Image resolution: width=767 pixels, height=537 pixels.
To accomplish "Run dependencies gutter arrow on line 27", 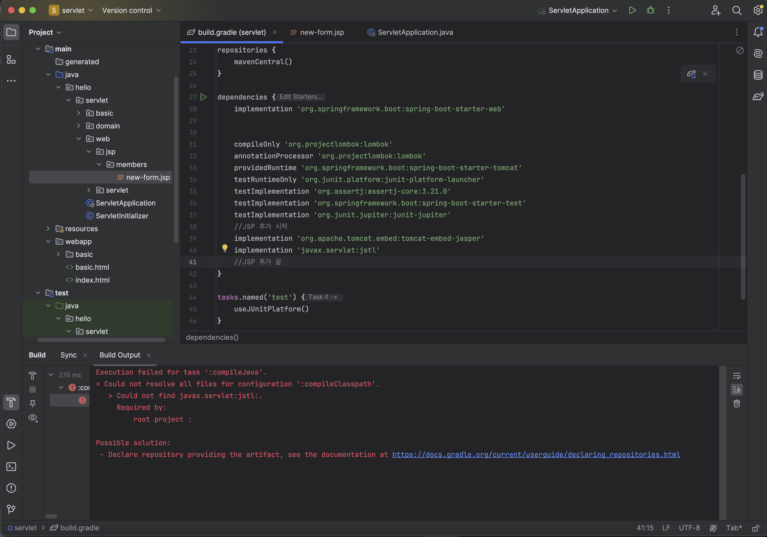I will pos(203,97).
